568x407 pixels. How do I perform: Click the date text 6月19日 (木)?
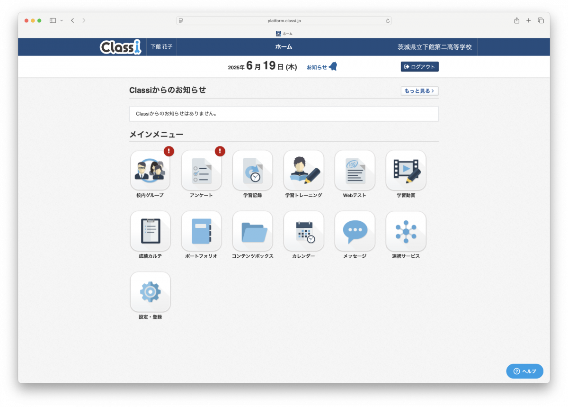point(271,66)
